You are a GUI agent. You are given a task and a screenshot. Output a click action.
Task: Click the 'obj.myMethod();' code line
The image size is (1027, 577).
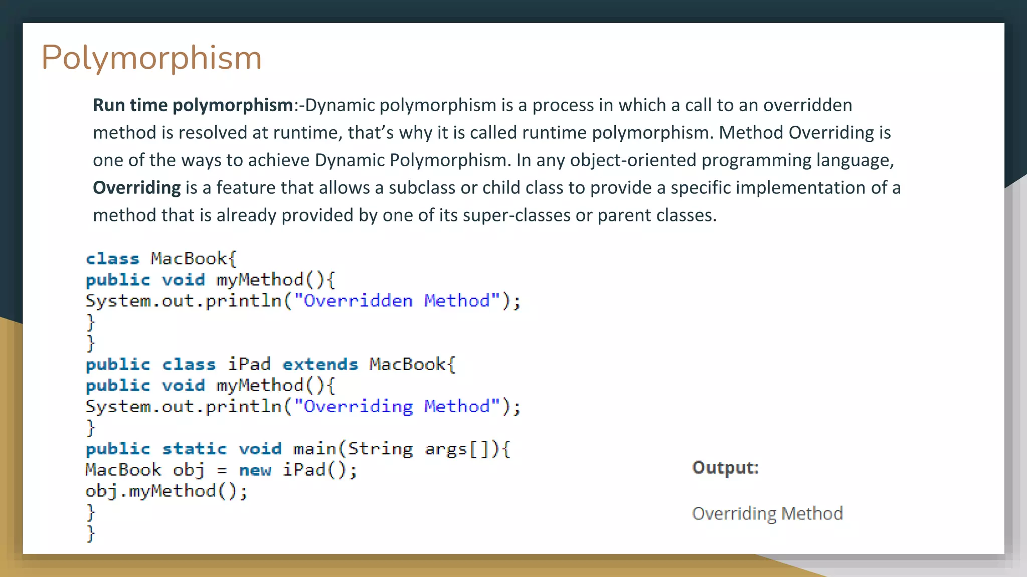click(166, 491)
